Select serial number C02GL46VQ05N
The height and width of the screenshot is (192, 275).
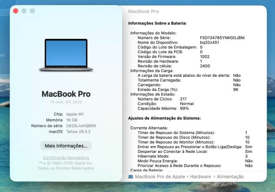click(x=81, y=126)
